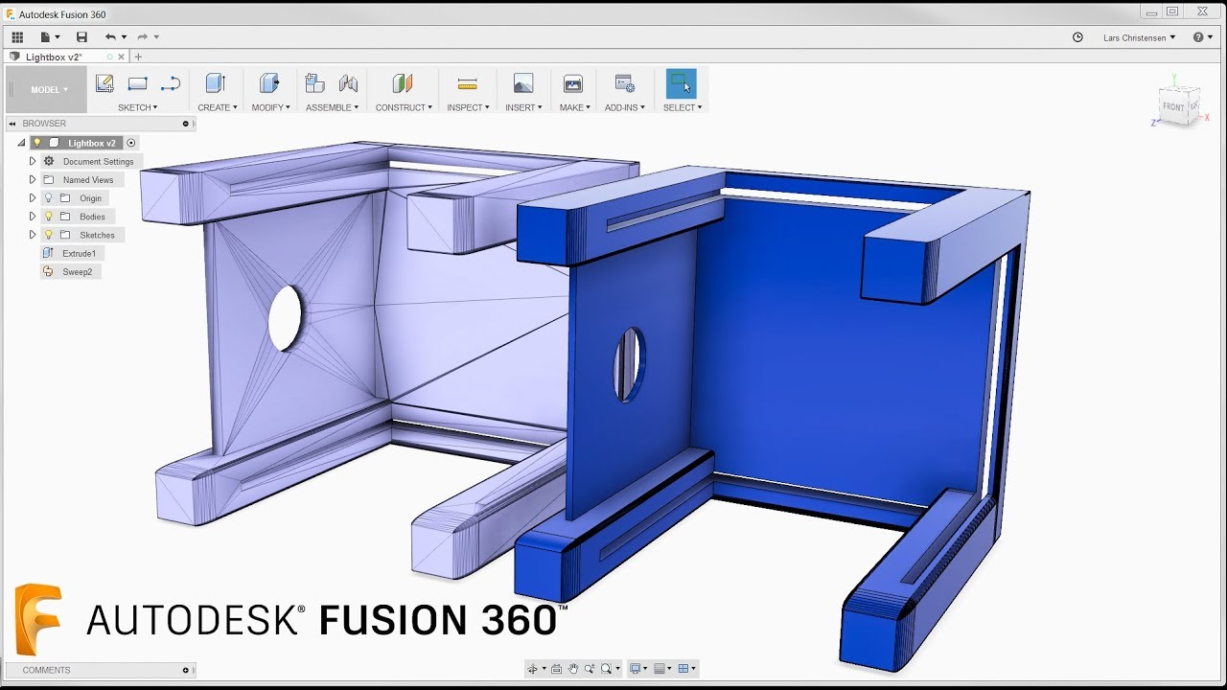Select the Joint tool in Assemble
1227x690 pixels.
[x=348, y=83]
